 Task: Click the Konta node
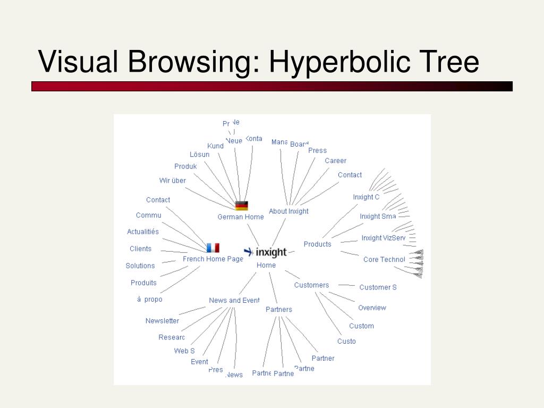click(x=254, y=139)
